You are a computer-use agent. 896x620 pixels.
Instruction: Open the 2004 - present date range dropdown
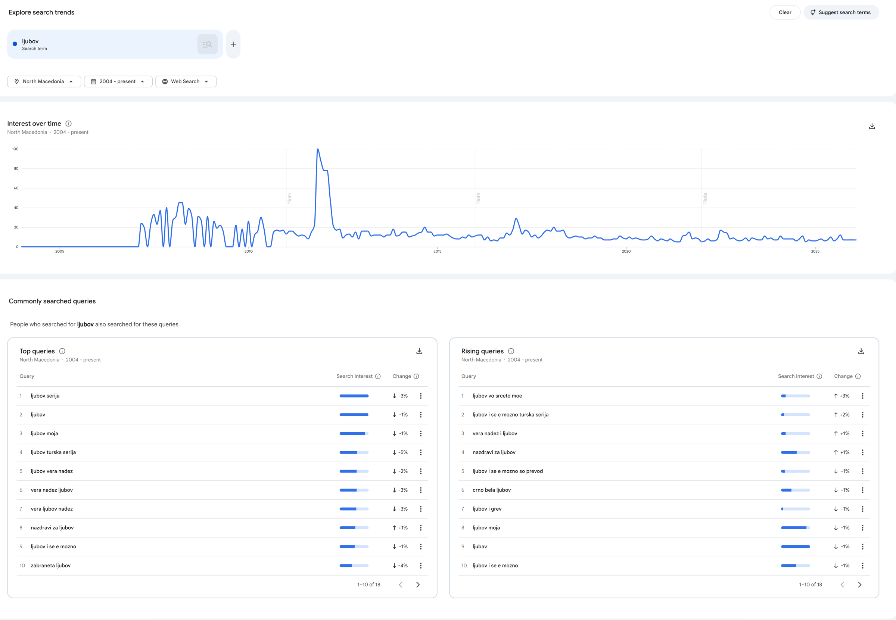(x=118, y=82)
